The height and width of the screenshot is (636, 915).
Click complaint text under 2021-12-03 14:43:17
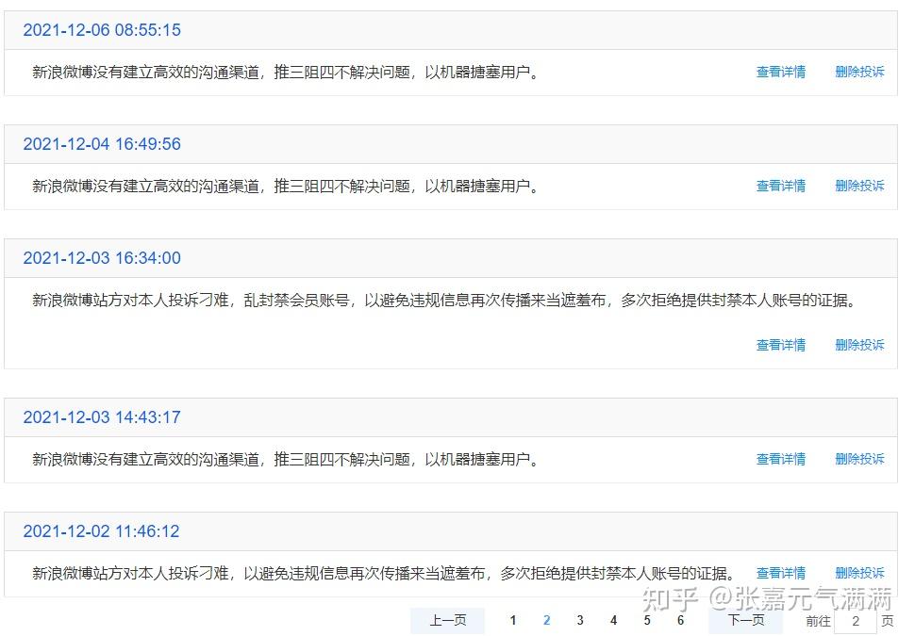(286, 460)
